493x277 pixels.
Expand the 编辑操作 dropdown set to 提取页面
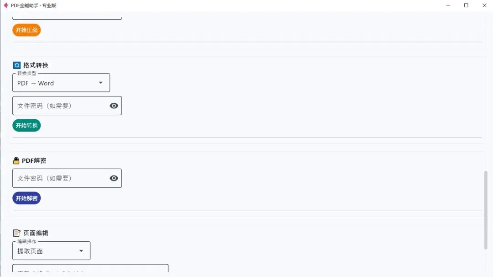pos(51,251)
